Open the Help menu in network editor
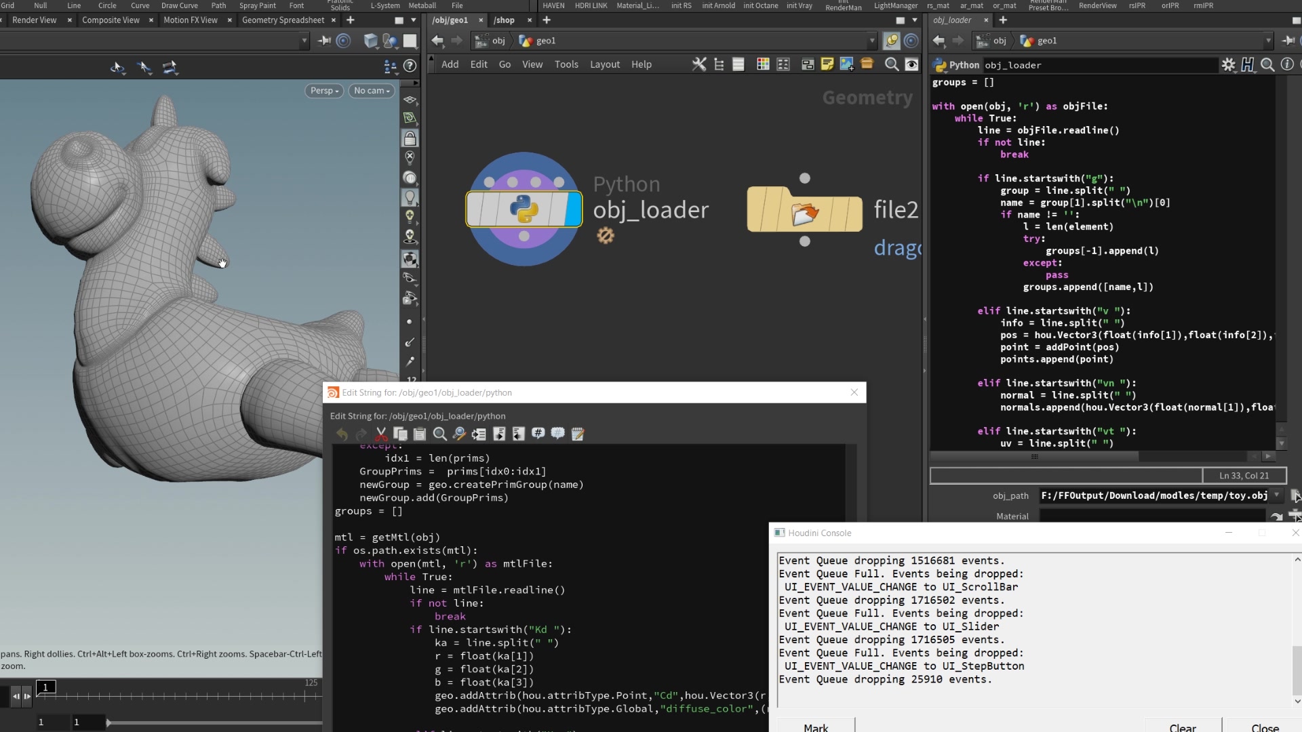 click(x=642, y=64)
